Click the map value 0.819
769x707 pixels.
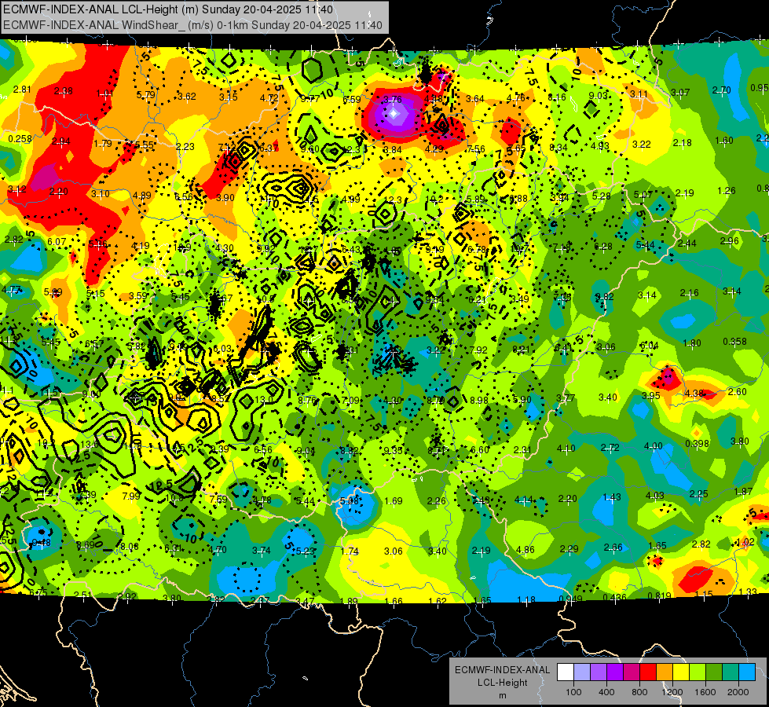click(659, 596)
